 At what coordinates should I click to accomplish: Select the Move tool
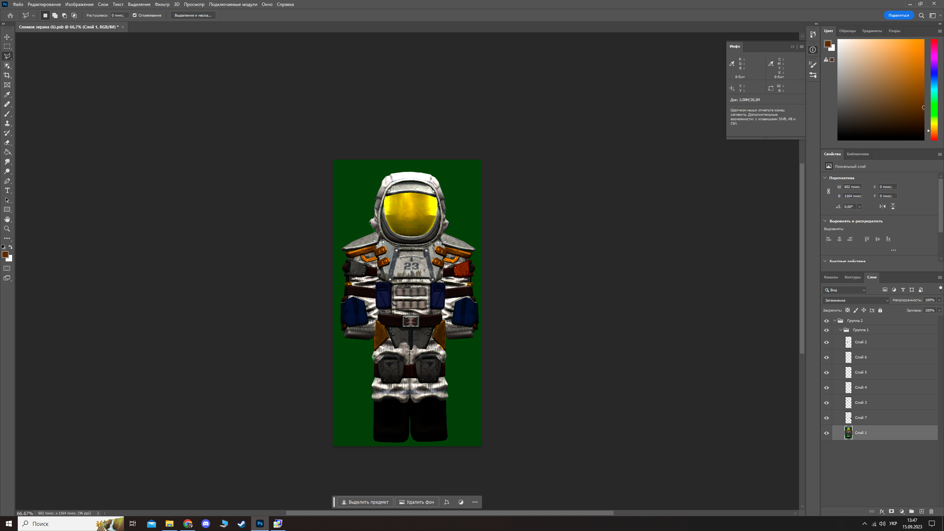click(7, 37)
